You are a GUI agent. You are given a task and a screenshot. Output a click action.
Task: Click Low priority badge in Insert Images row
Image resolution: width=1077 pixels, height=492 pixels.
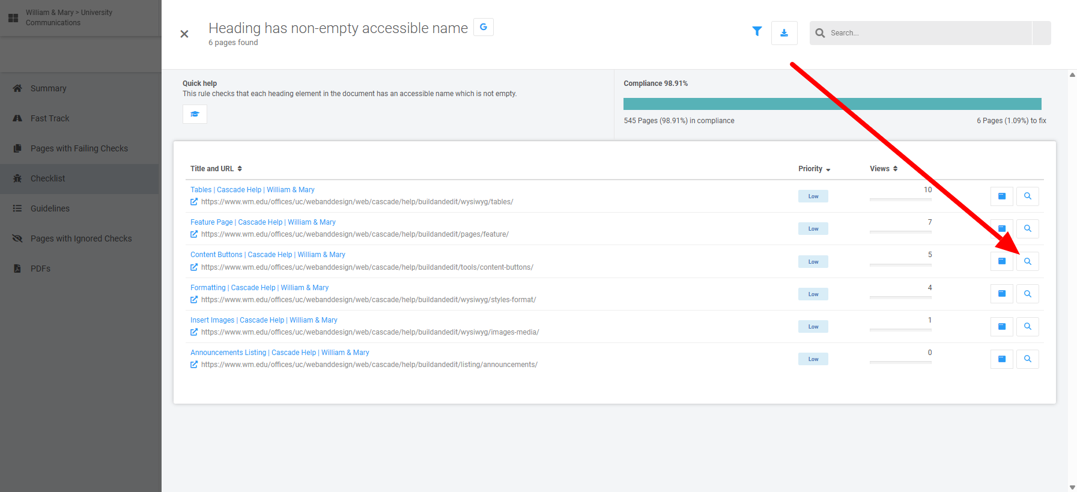pyautogui.click(x=813, y=327)
